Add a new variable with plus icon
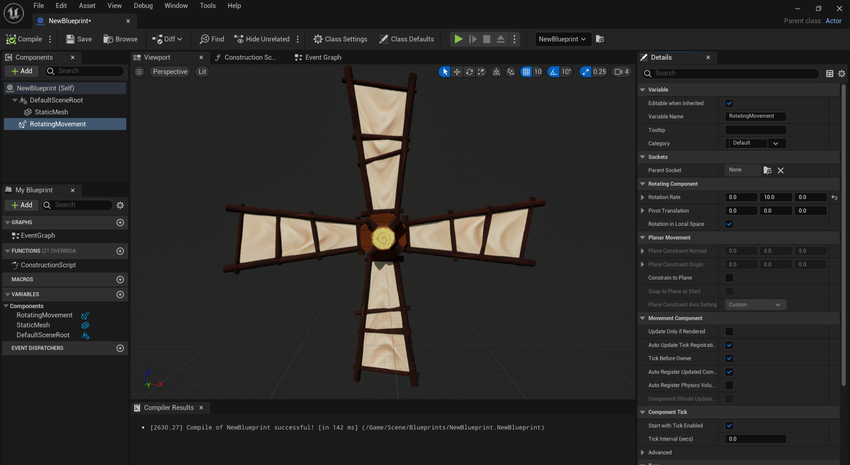 click(120, 294)
